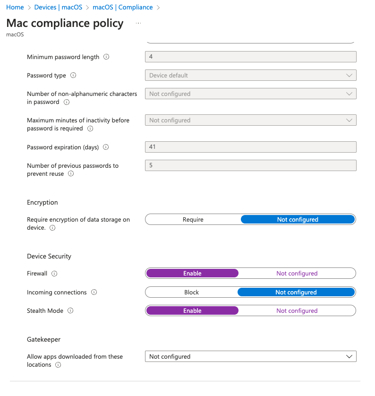The image size is (375, 396).
Task: Open the Password type dropdown
Action: click(251, 75)
